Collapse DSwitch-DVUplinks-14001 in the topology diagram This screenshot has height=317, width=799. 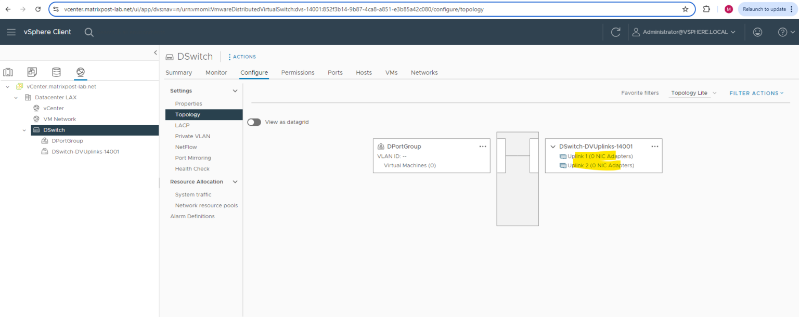click(552, 146)
